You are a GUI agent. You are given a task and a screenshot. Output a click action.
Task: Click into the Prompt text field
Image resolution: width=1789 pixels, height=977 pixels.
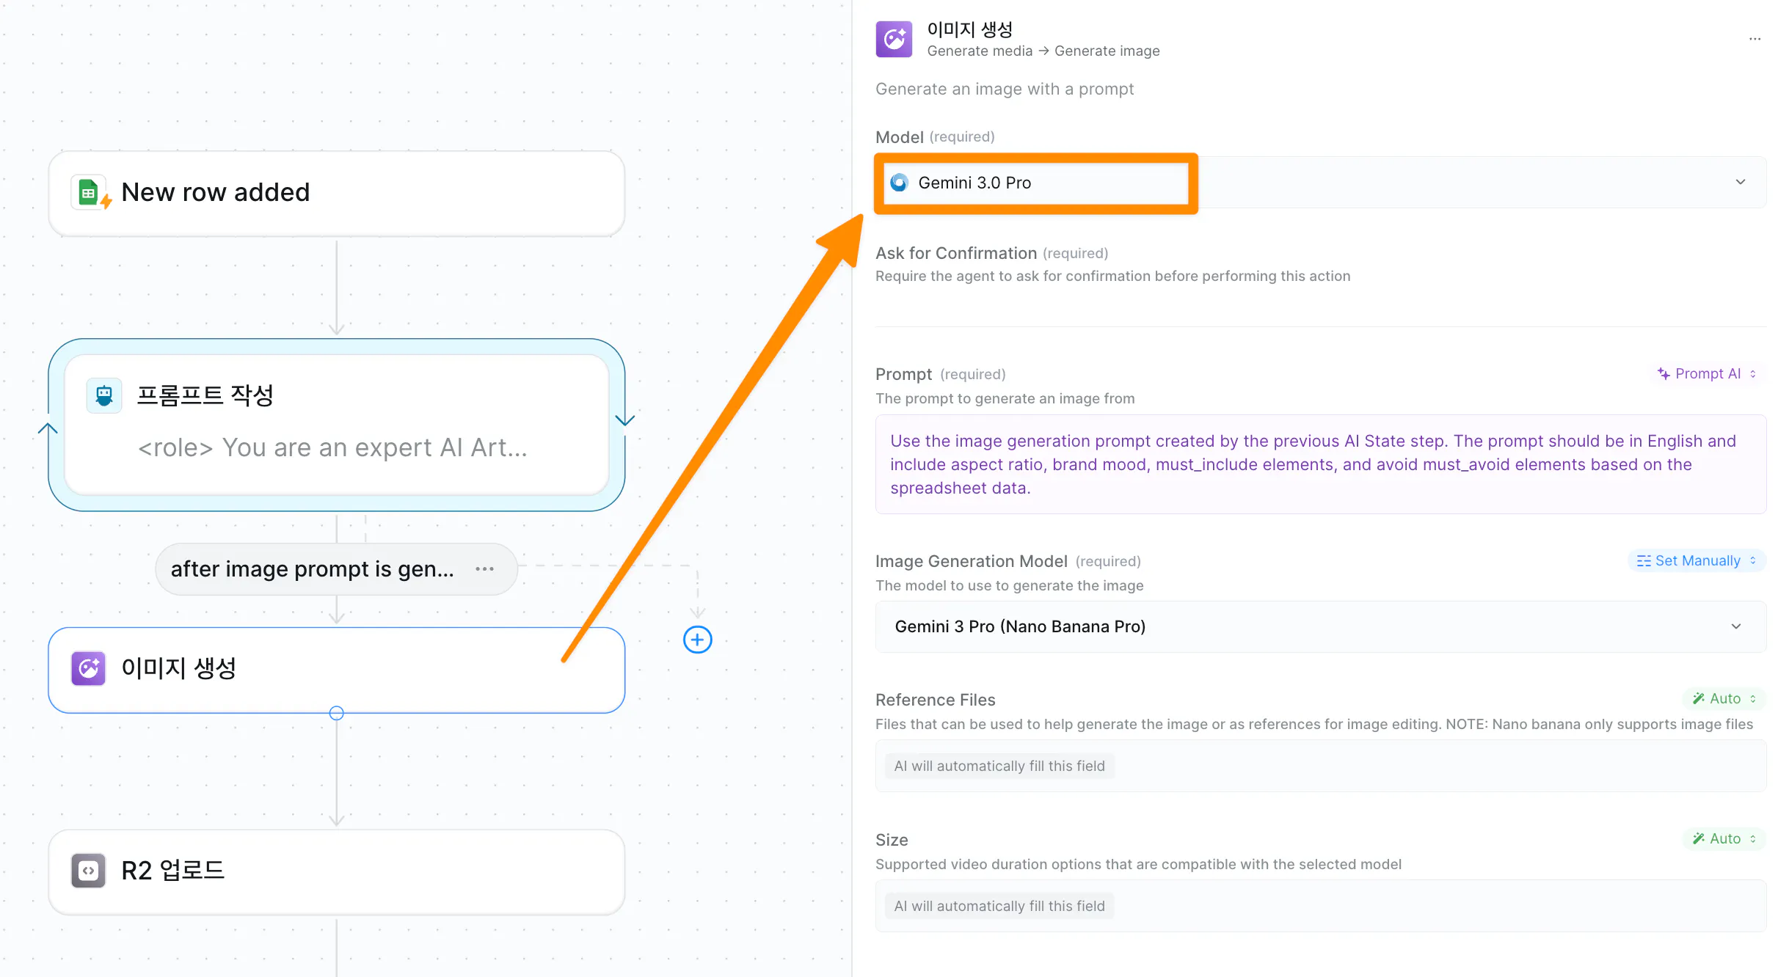pyautogui.click(x=1320, y=464)
